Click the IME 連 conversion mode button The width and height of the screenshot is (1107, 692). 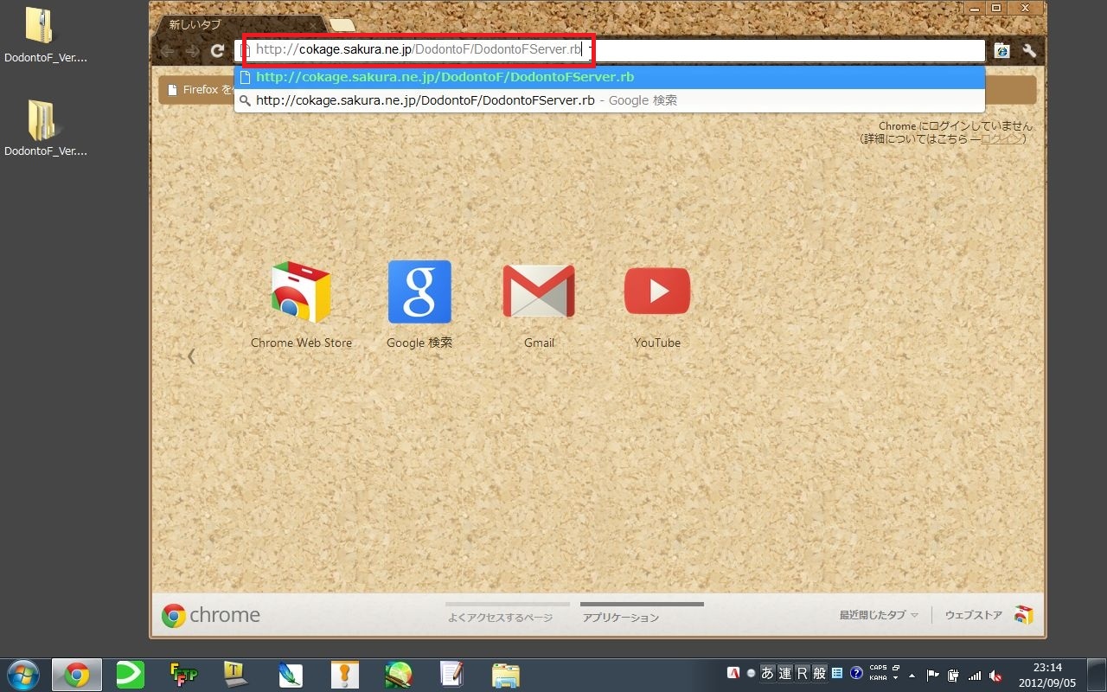[784, 674]
